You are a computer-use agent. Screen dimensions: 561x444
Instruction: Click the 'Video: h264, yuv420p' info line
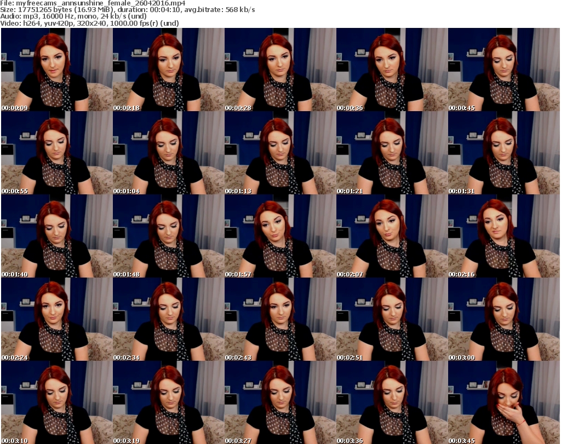[x=89, y=23]
